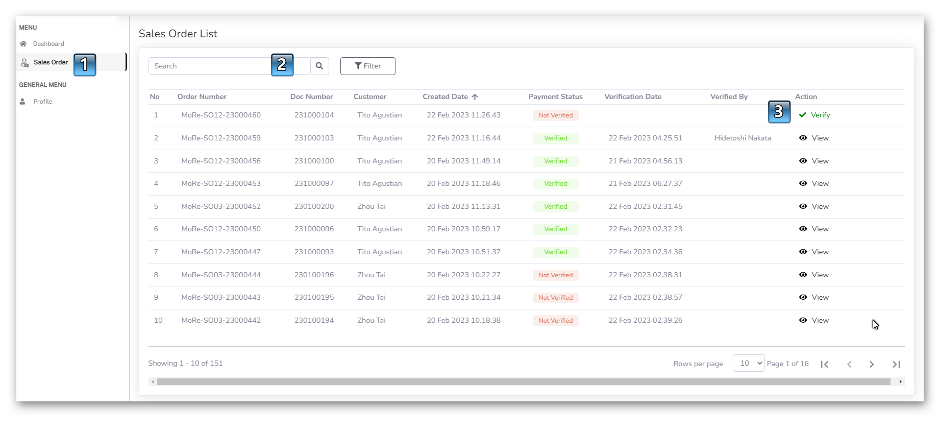Open Profile in the General Menu

tap(43, 102)
